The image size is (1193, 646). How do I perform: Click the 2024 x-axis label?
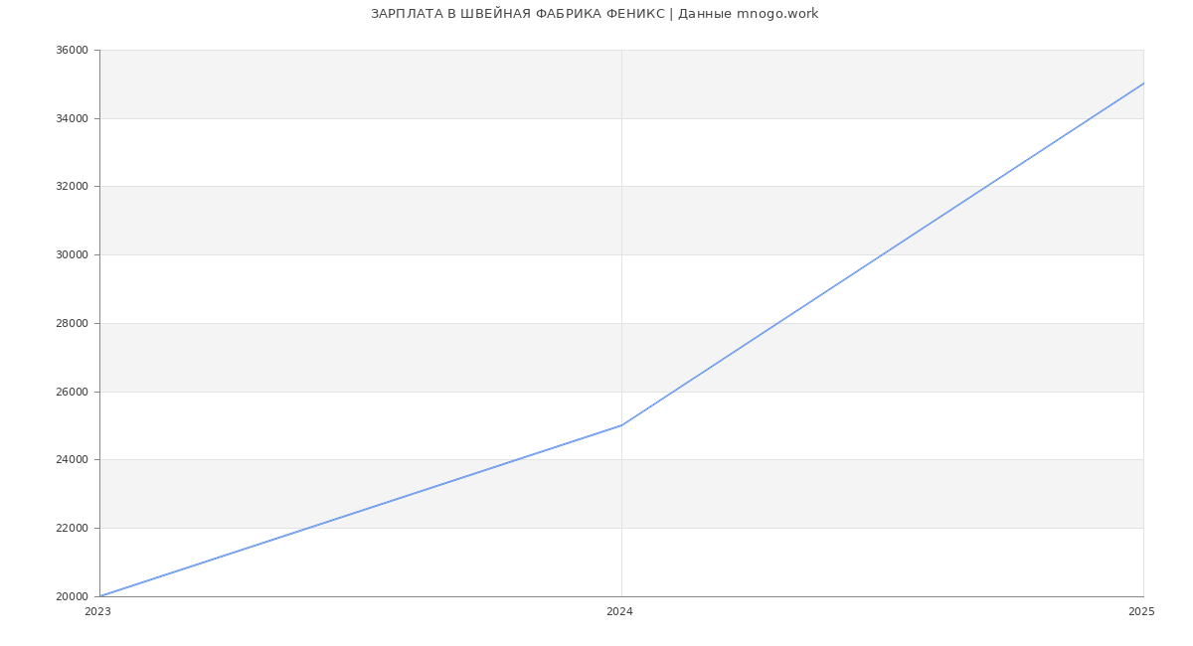619,612
